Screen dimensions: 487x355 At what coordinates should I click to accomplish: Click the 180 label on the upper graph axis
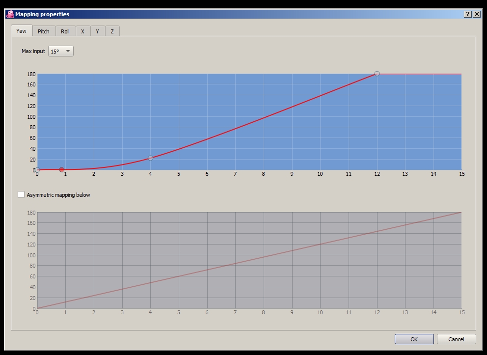click(31, 74)
